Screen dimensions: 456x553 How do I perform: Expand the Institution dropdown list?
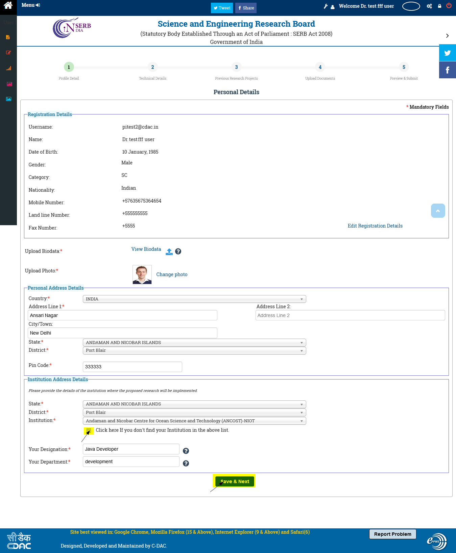(x=194, y=421)
